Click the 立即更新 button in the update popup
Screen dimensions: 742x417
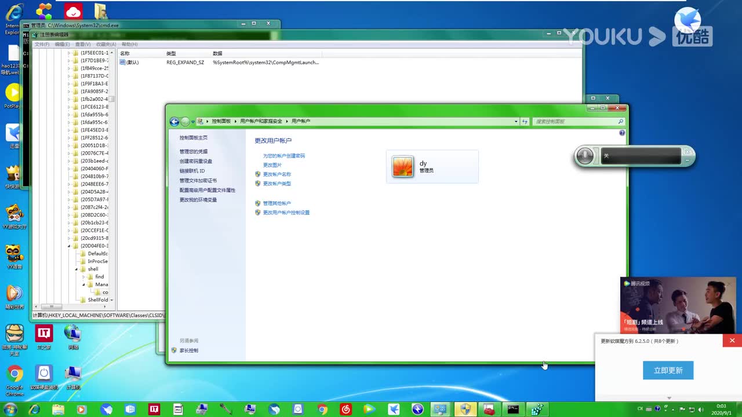(668, 370)
